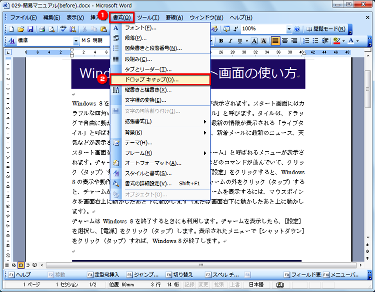Choose 段組み(C)... menu item
Image resolution: width=375 pixels, height=292 pixels.
[160, 59]
